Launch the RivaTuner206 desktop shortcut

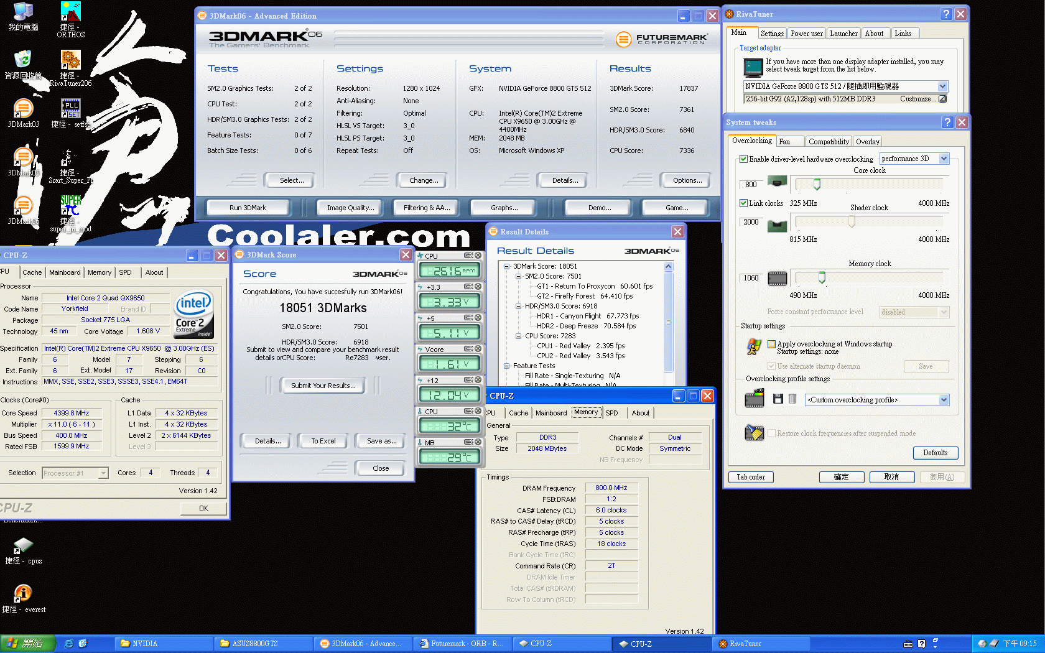[70, 68]
